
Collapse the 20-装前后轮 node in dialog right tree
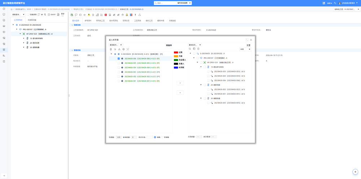click(201, 85)
